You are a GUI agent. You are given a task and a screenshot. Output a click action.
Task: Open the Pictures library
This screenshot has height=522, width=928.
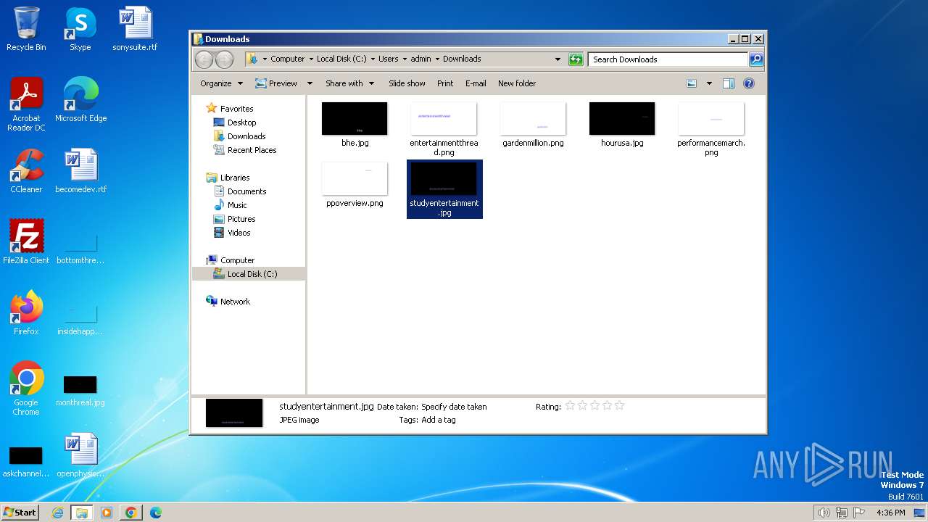241,219
